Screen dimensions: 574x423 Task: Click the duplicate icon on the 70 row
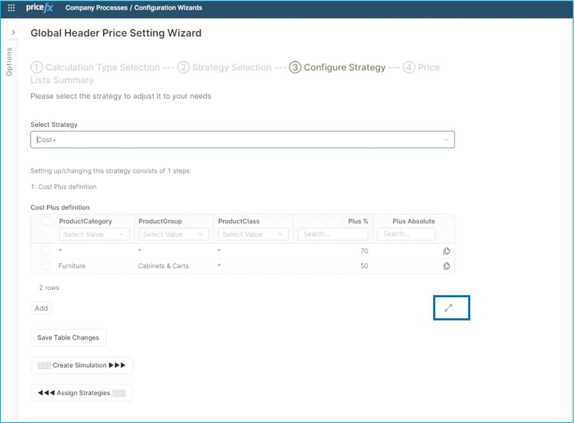[x=446, y=251]
